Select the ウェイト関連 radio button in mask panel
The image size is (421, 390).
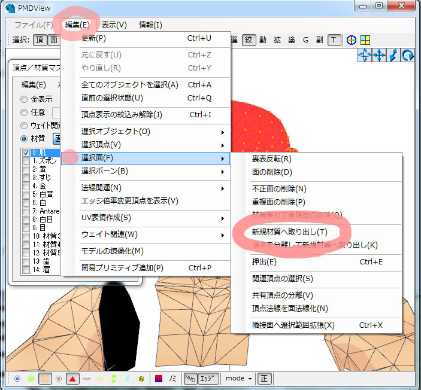point(24,126)
